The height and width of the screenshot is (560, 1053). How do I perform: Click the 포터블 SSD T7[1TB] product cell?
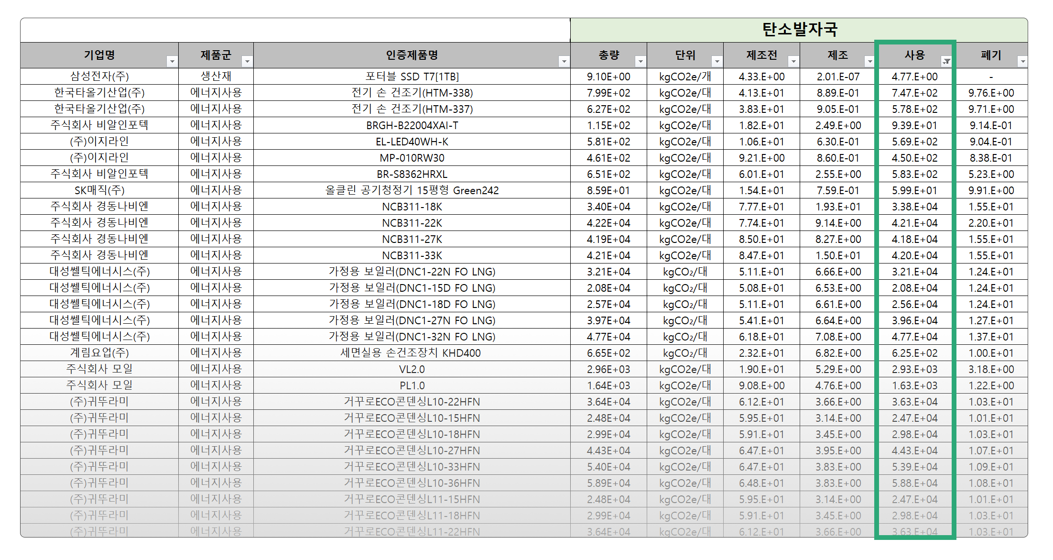click(412, 77)
